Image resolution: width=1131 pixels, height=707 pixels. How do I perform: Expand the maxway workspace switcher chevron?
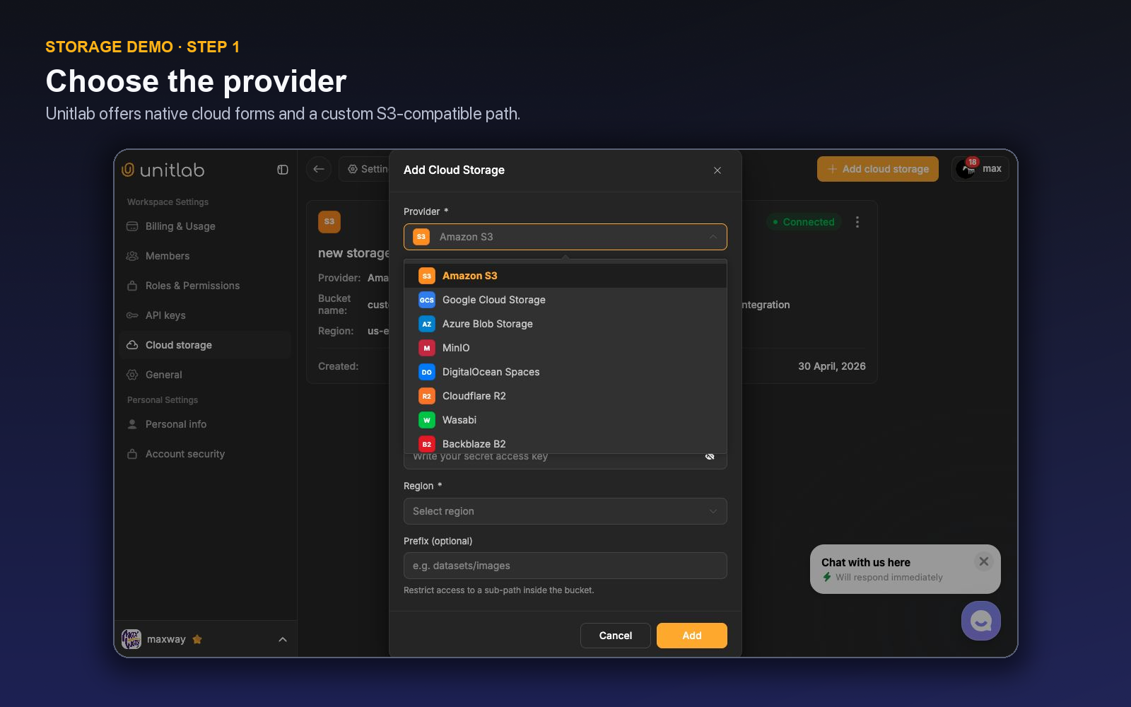[x=283, y=639]
